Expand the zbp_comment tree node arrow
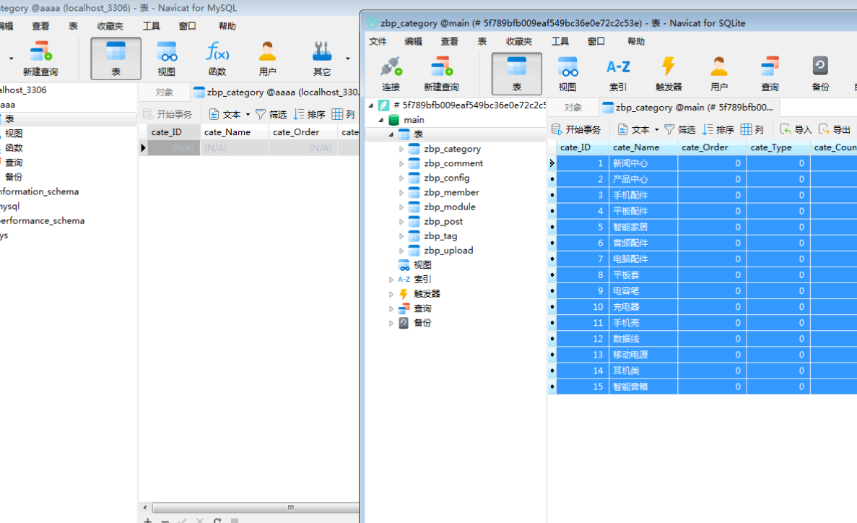The height and width of the screenshot is (523, 857). (401, 163)
